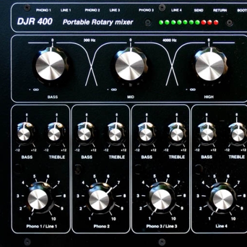Adjust BASS knob on Line 4 channel
The height and width of the screenshot is (247, 247).
[207, 133]
